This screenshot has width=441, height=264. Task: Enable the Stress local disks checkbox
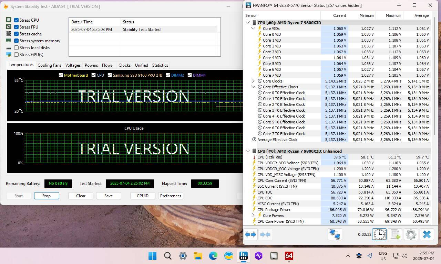(16, 48)
